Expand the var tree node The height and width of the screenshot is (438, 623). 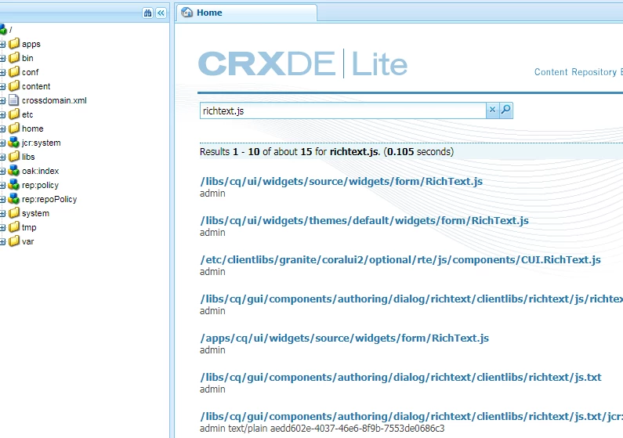pos(2,242)
